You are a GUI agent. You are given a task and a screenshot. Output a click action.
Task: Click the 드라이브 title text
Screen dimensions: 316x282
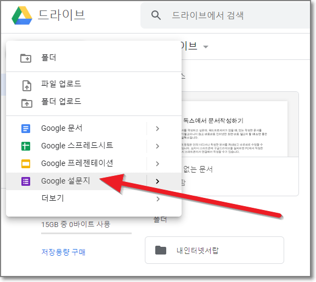click(x=61, y=15)
